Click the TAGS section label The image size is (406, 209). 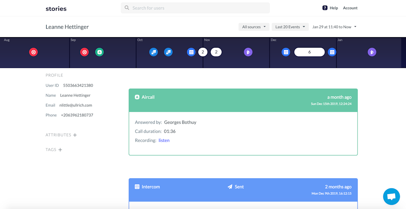[51, 150]
